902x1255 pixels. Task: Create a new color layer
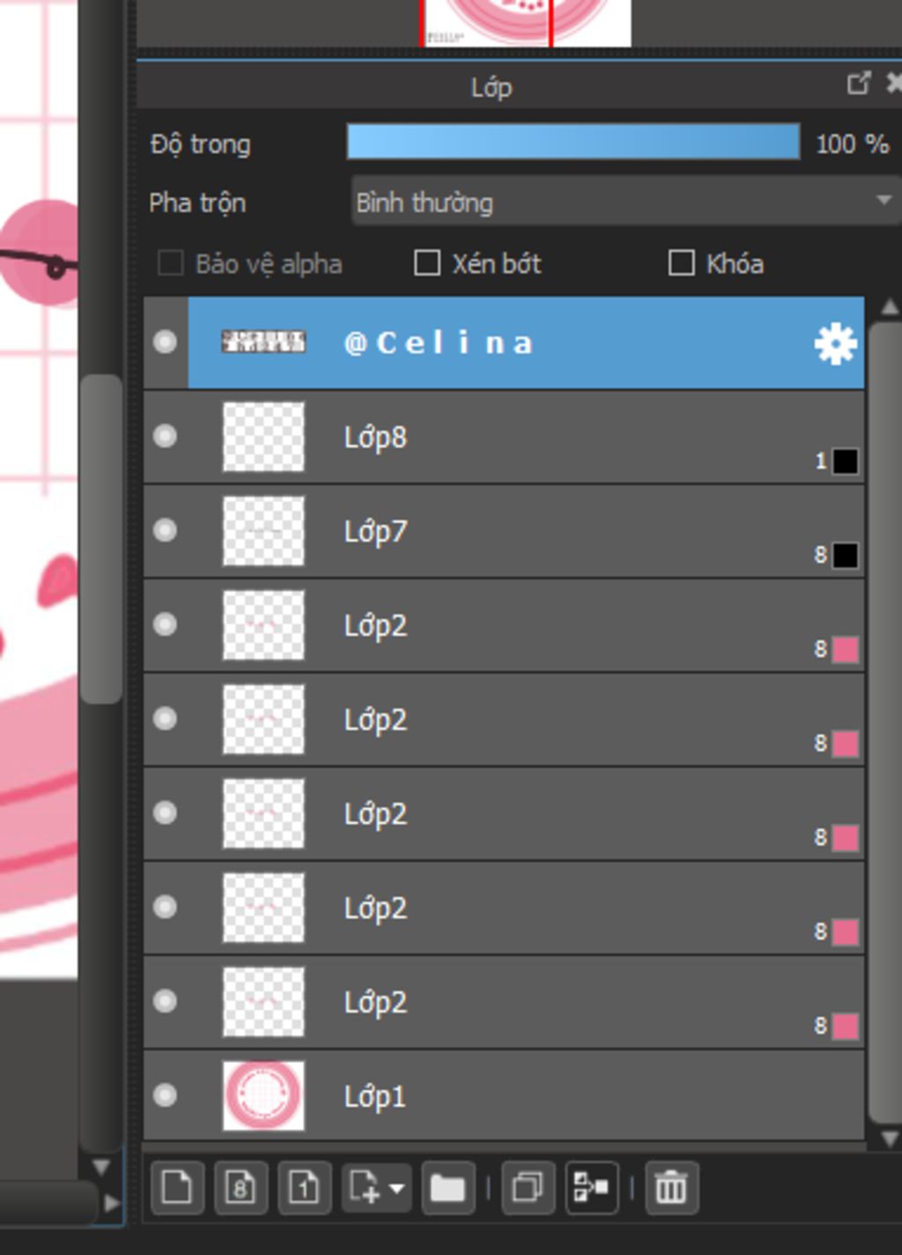(x=177, y=1187)
